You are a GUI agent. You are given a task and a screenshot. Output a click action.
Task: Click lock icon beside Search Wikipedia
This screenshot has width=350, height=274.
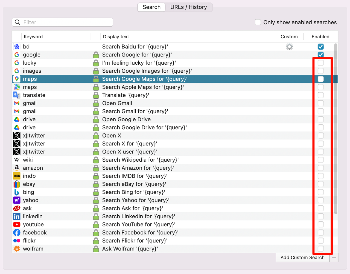point(96,160)
